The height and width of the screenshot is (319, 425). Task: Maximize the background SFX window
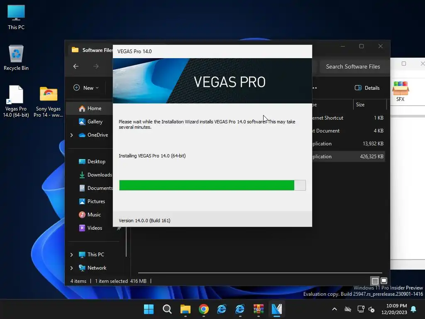point(403,64)
